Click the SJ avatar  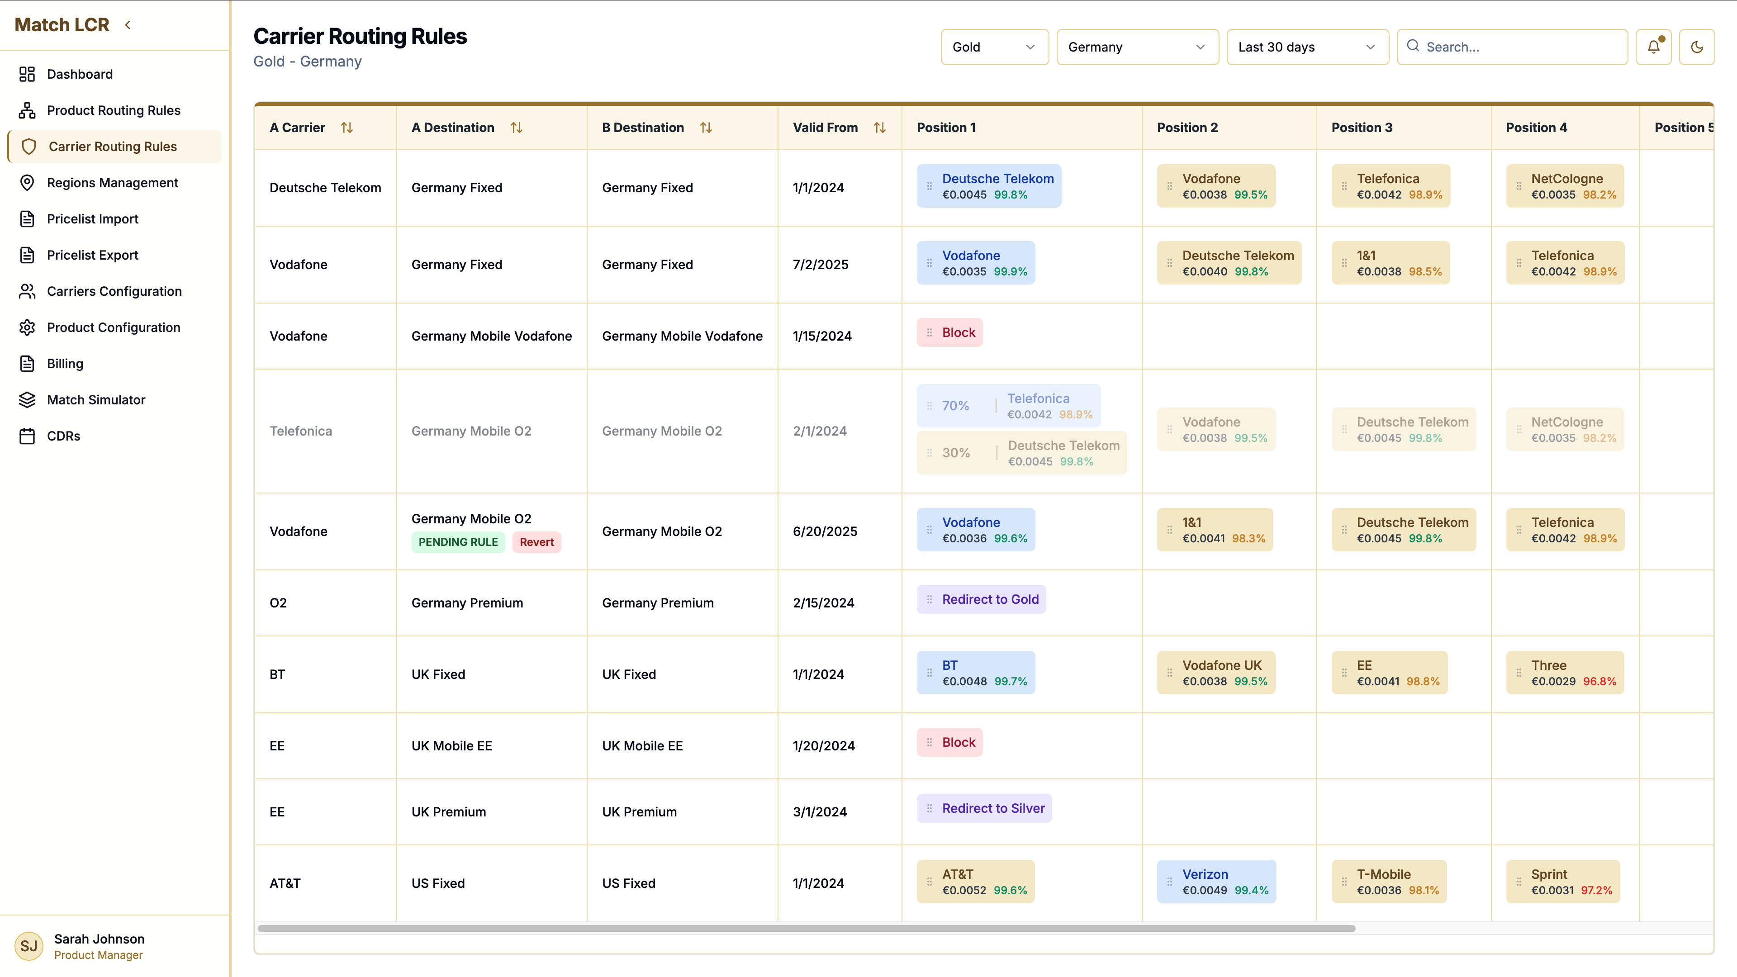[29, 946]
